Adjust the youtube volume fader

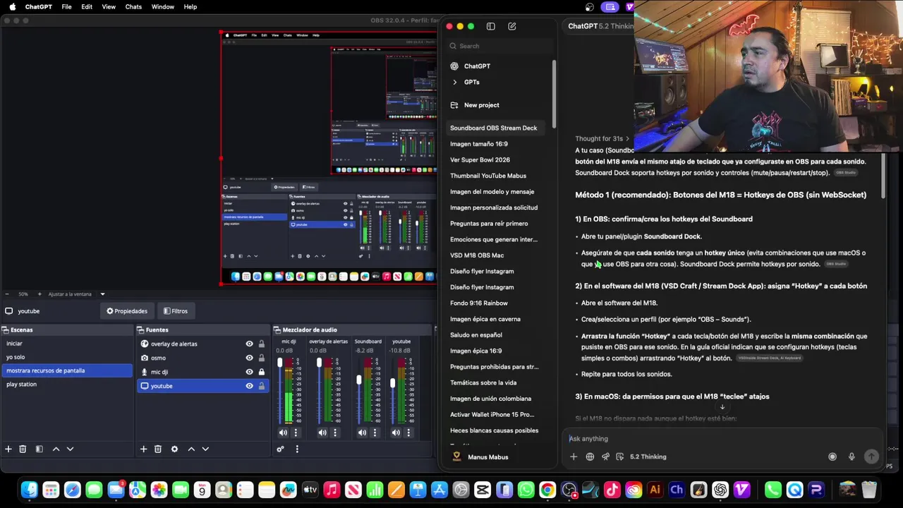393,383
